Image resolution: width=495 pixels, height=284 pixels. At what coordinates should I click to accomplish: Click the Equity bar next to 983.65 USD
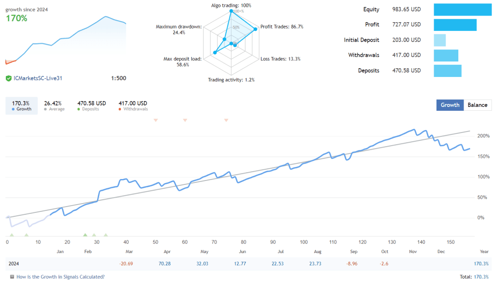click(463, 9)
